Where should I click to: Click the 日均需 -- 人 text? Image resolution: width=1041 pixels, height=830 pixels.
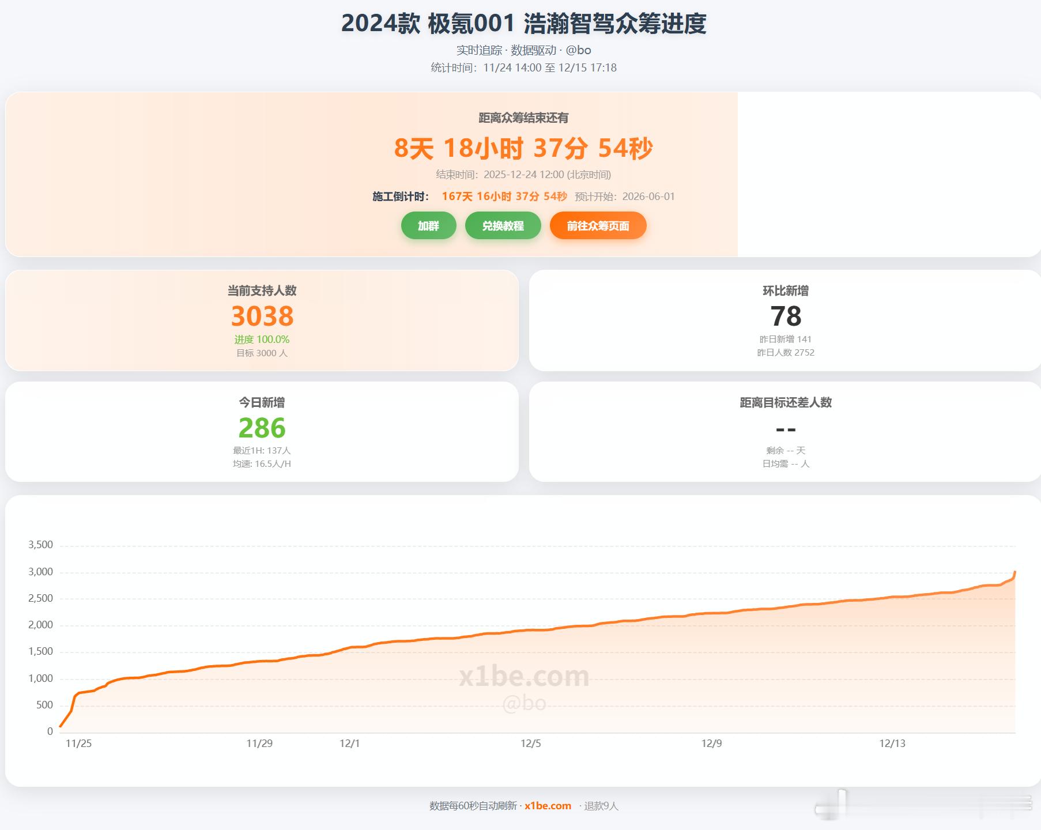[786, 463]
